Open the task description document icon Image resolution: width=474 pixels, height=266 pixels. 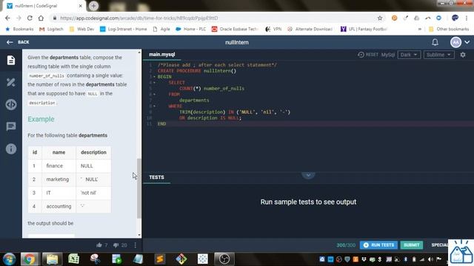pos(11,60)
